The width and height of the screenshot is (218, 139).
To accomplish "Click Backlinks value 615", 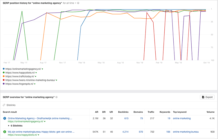I will tap(126, 118).
